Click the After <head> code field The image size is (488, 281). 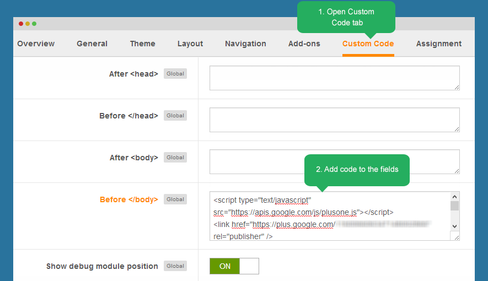[334, 78]
